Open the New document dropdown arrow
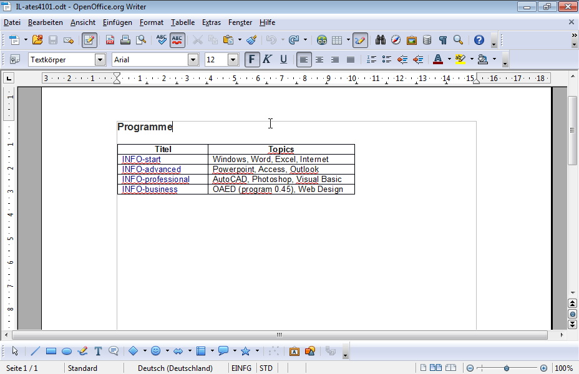The width and height of the screenshot is (579, 374). pyautogui.click(x=26, y=40)
